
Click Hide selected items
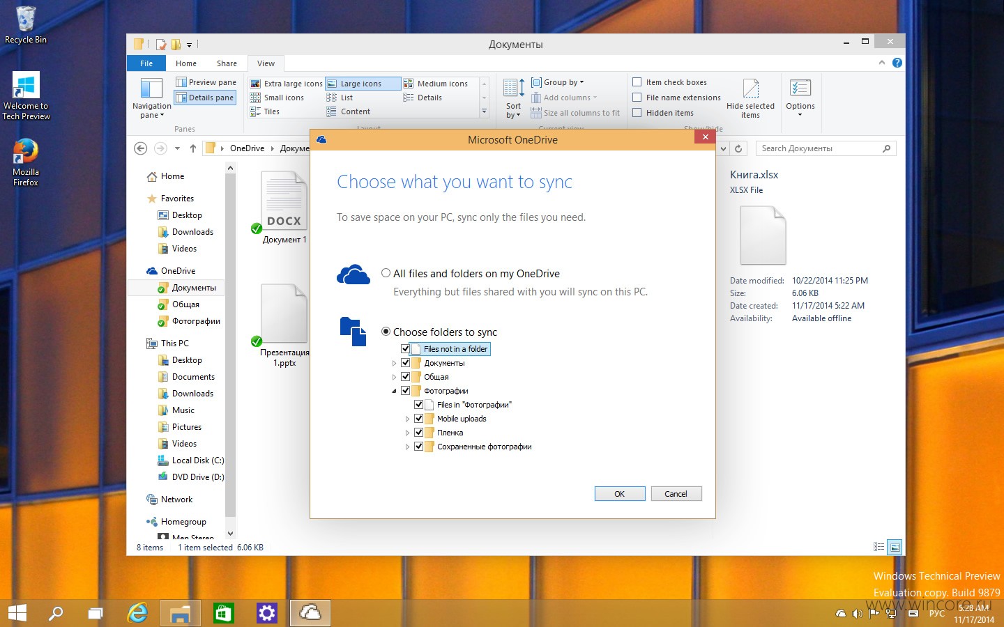click(x=750, y=98)
